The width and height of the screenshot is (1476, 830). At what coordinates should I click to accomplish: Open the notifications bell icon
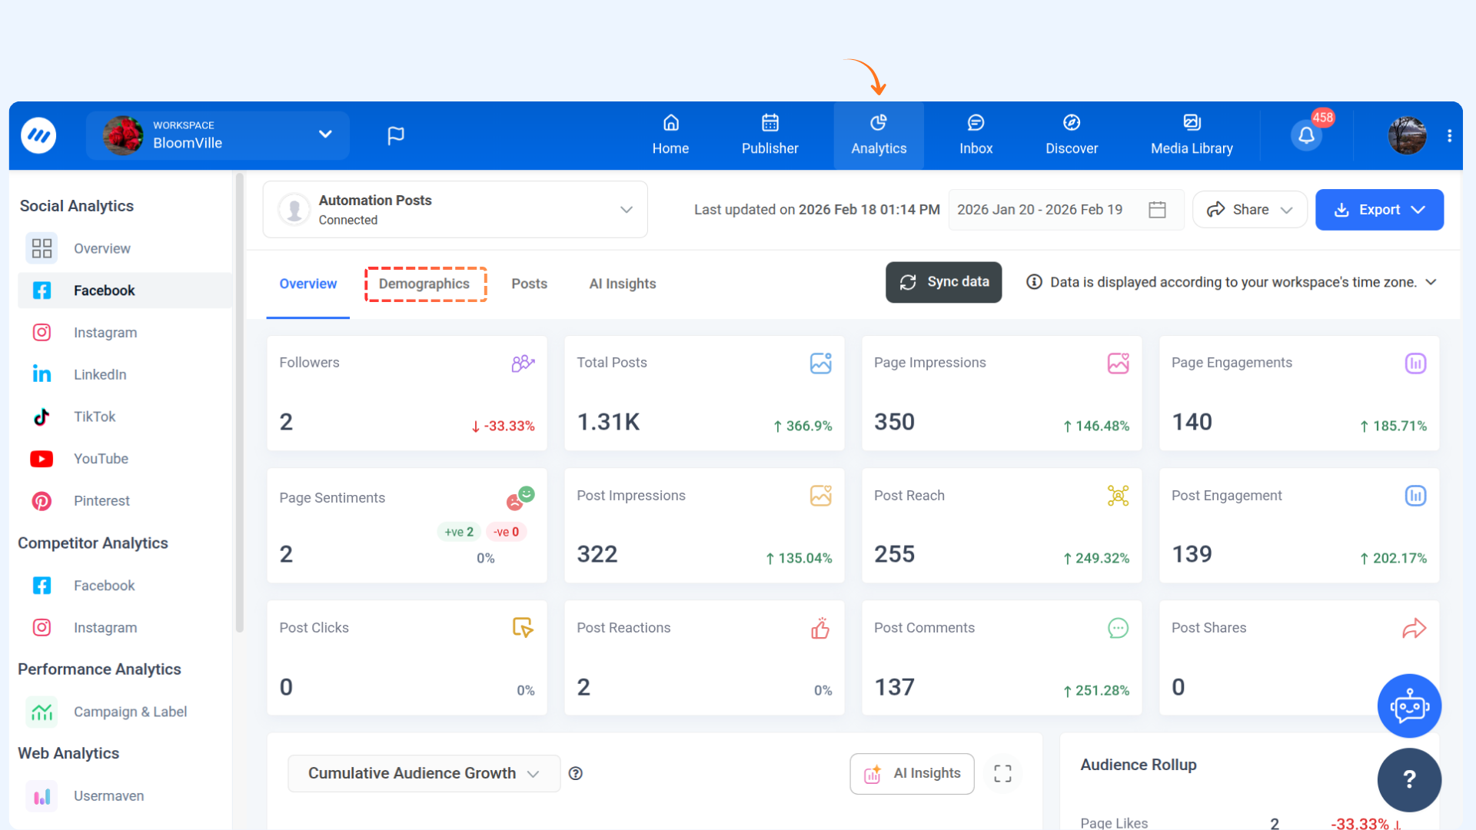point(1306,136)
